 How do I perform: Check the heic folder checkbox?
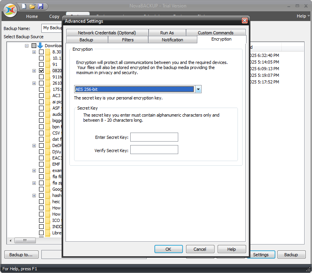coord(41,202)
